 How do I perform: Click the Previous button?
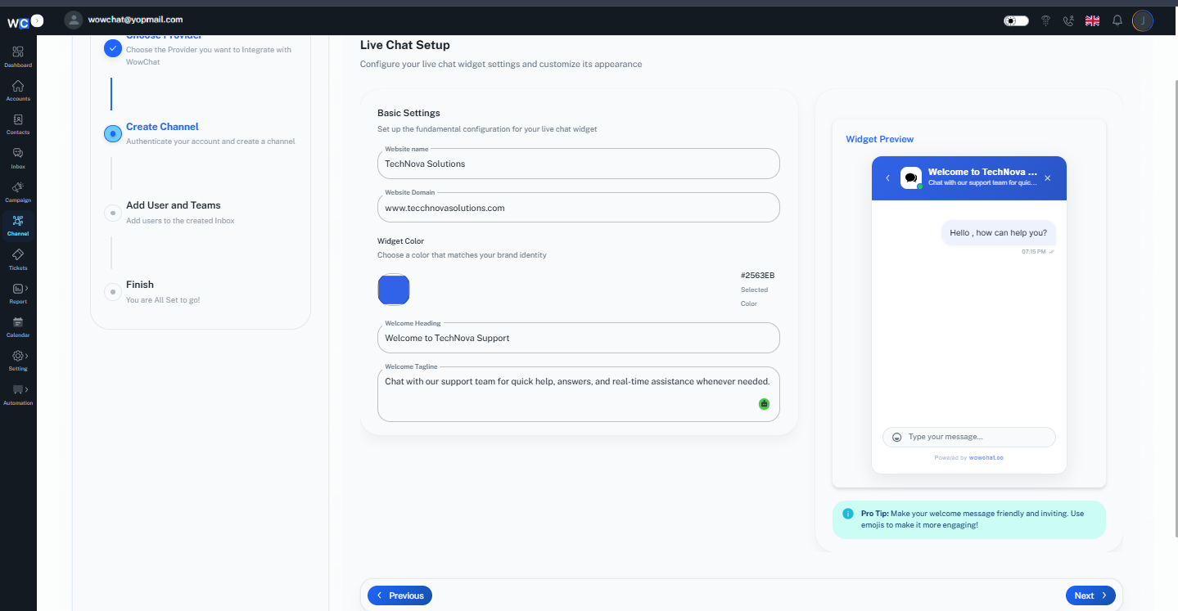[399, 595]
